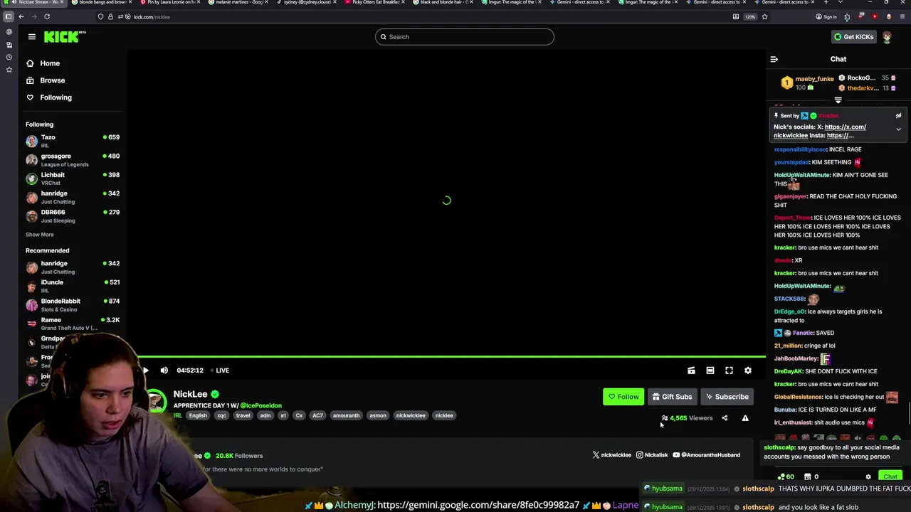This screenshot has width=911, height=512.
Task: Click the Search input field
Action: [x=465, y=37]
